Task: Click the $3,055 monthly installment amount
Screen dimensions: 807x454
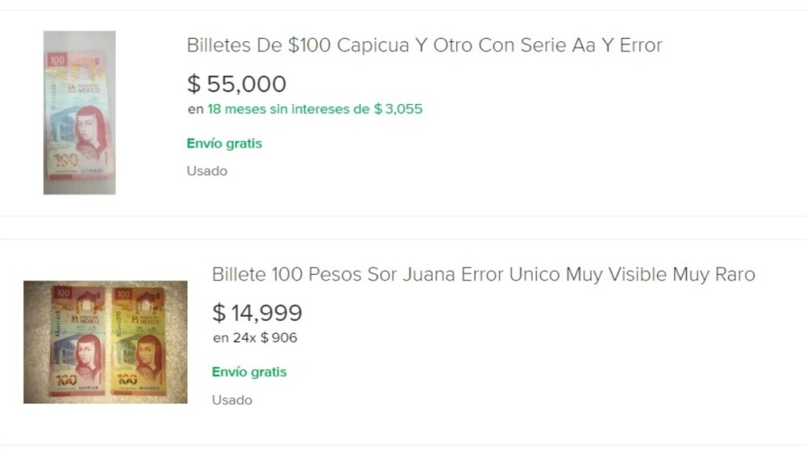Action: (x=399, y=109)
